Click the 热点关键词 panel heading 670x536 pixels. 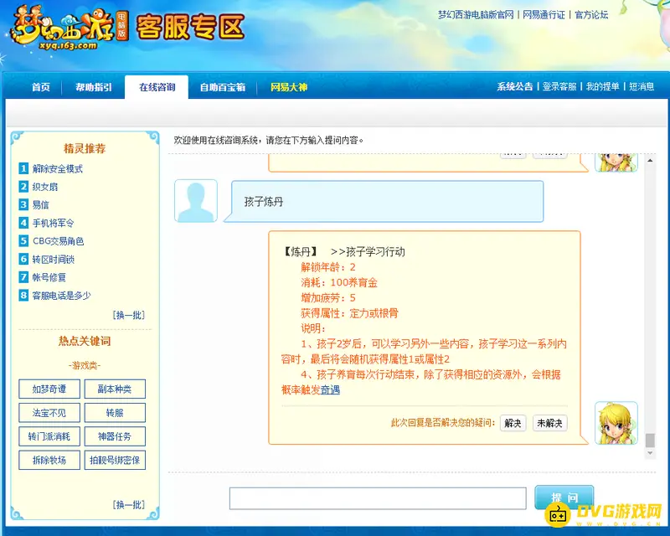(85, 341)
